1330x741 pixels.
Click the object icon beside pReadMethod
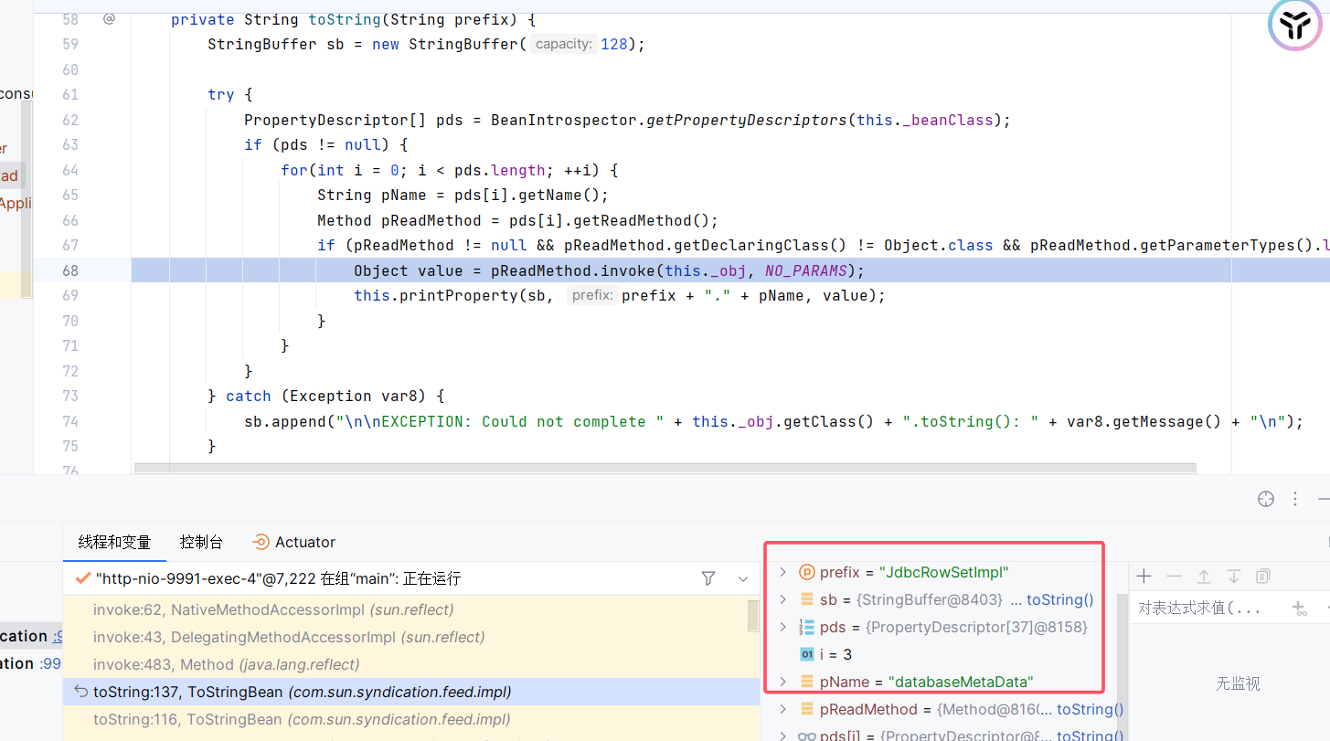806,709
